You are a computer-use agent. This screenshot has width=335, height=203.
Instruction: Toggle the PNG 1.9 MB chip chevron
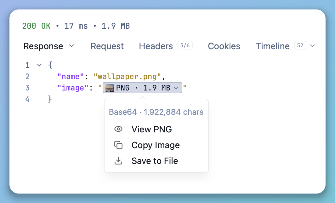(x=176, y=88)
